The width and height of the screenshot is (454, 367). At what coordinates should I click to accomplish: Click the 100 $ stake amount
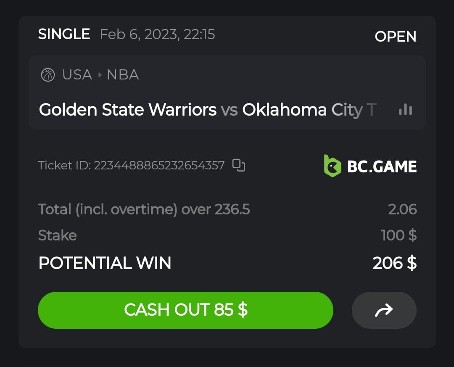[399, 235]
